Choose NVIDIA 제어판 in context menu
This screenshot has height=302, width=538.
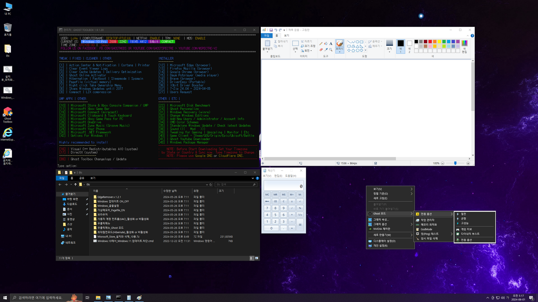pos(390,229)
